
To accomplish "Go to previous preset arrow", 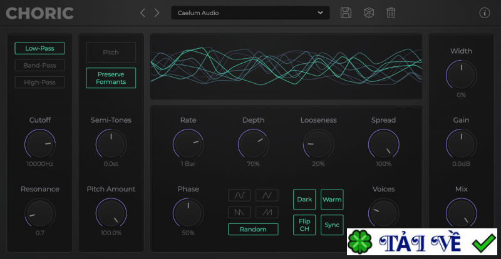I will pos(143,13).
